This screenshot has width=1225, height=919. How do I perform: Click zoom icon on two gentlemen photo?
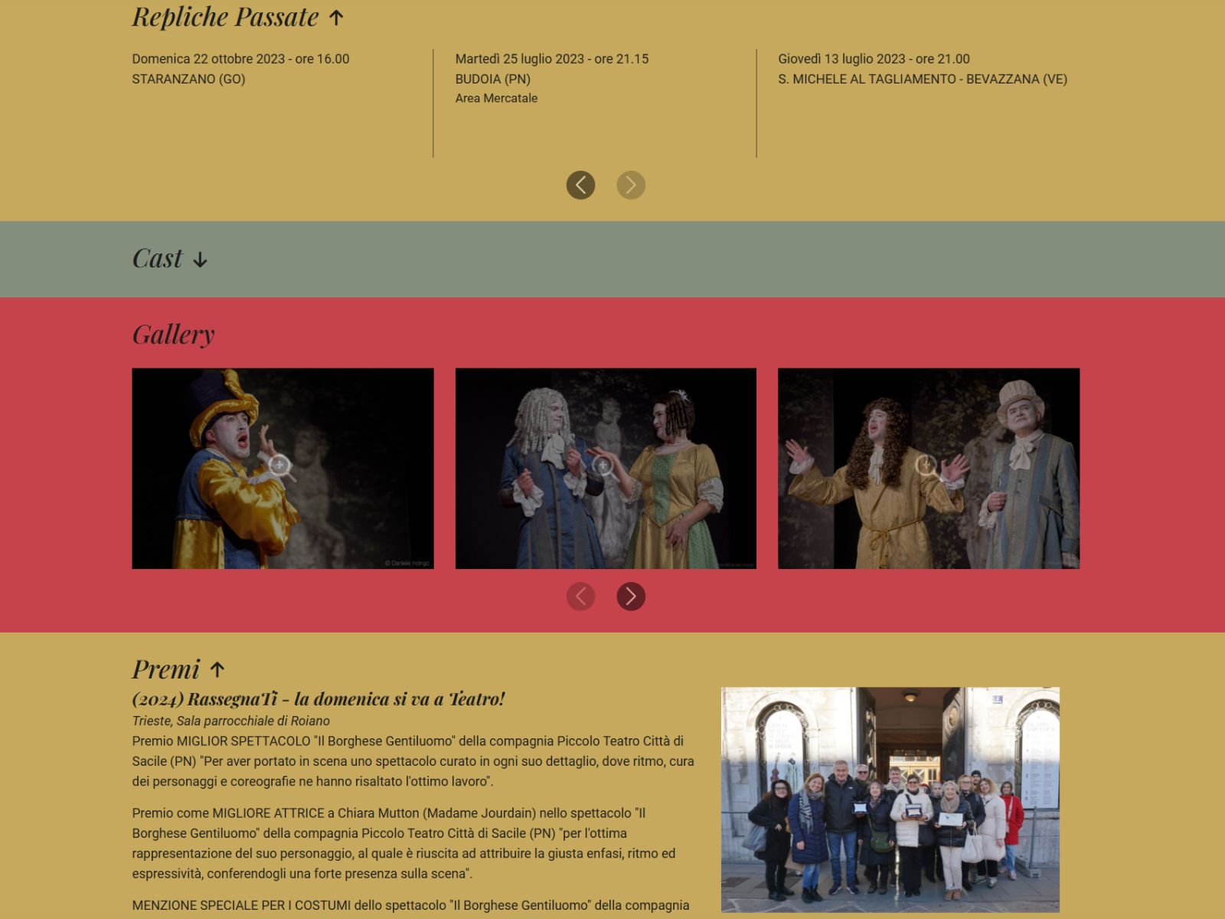(927, 466)
